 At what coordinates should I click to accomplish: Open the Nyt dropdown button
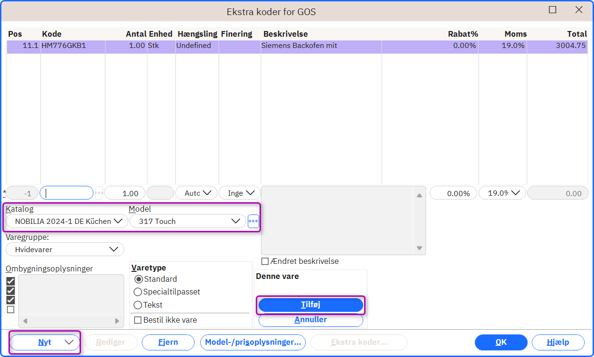tap(45, 342)
